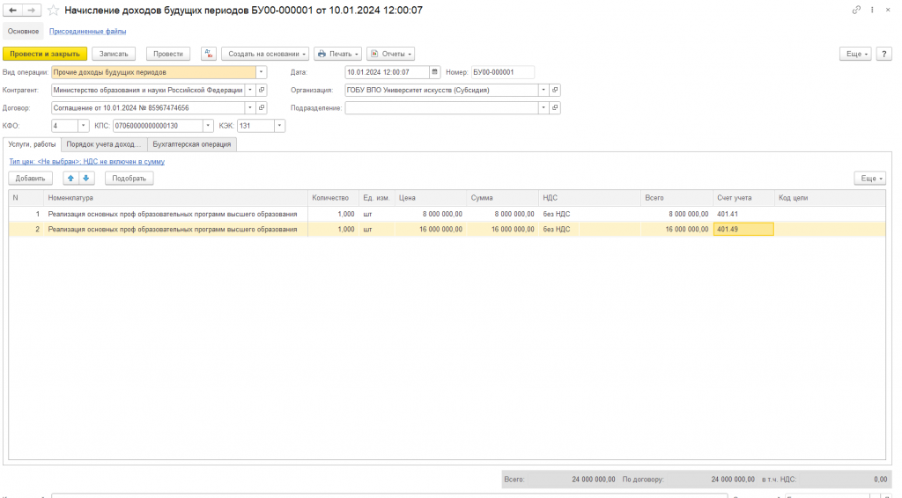Switch to Бухгалтерская операция tab

[191, 144]
